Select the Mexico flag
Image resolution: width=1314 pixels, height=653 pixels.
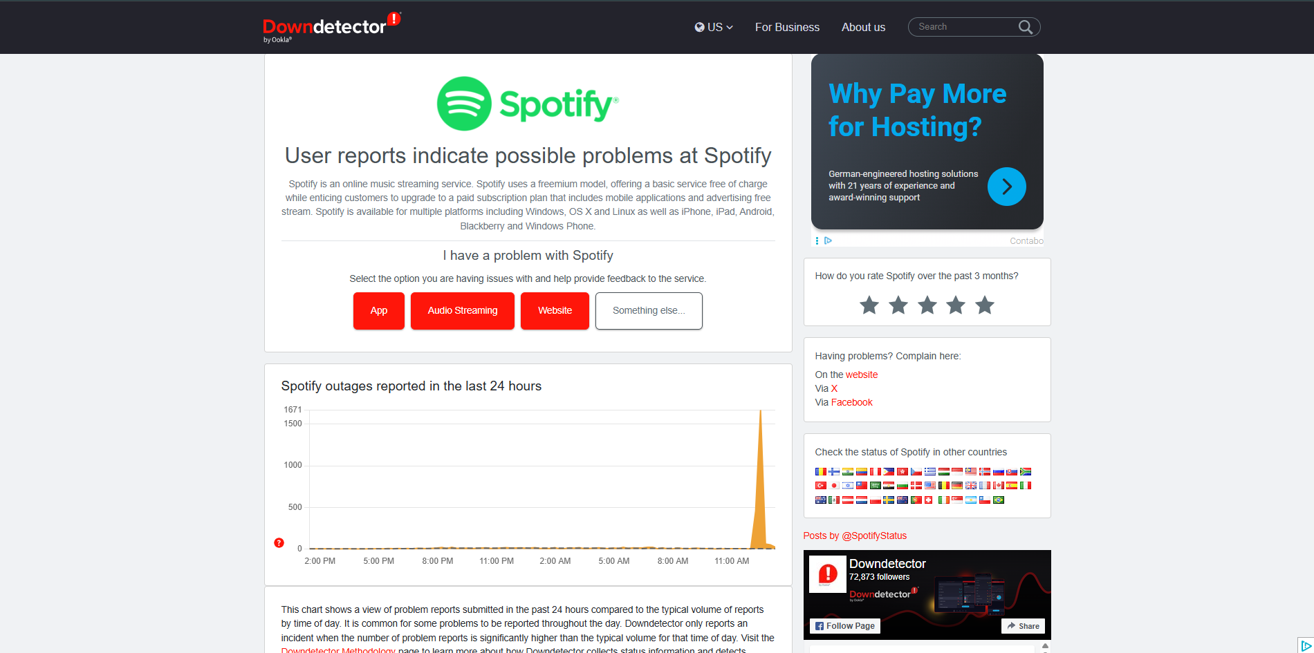pos(834,500)
